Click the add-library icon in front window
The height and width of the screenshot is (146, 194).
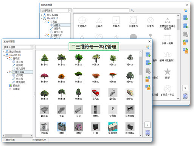click(x=148, y=54)
